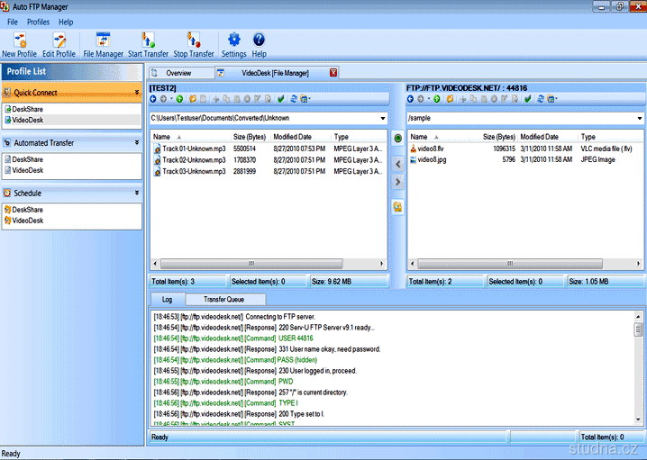Viewport: 647px width, 460px height.
Task: Open the Profiles menu
Action: [x=39, y=22]
